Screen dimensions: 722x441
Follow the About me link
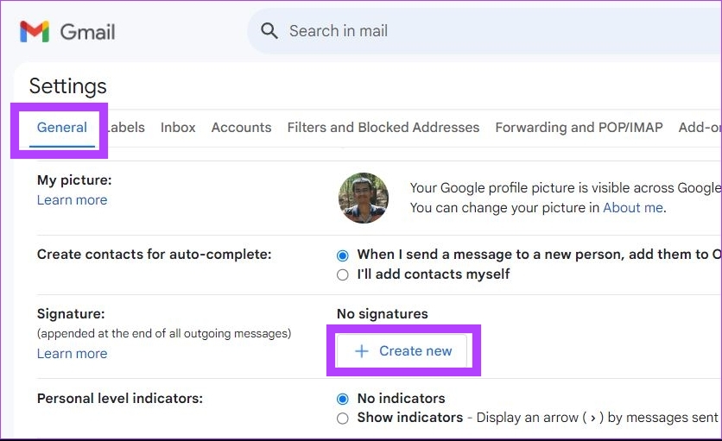[x=632, y=208]
